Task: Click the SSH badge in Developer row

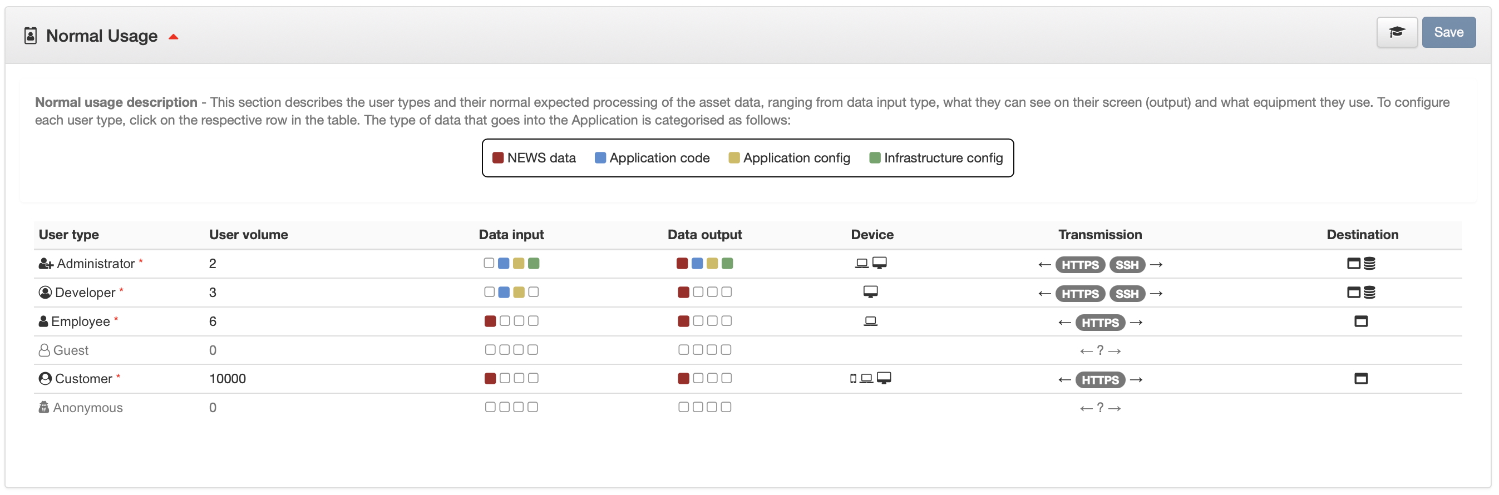Action: (x=1127, y=294)
